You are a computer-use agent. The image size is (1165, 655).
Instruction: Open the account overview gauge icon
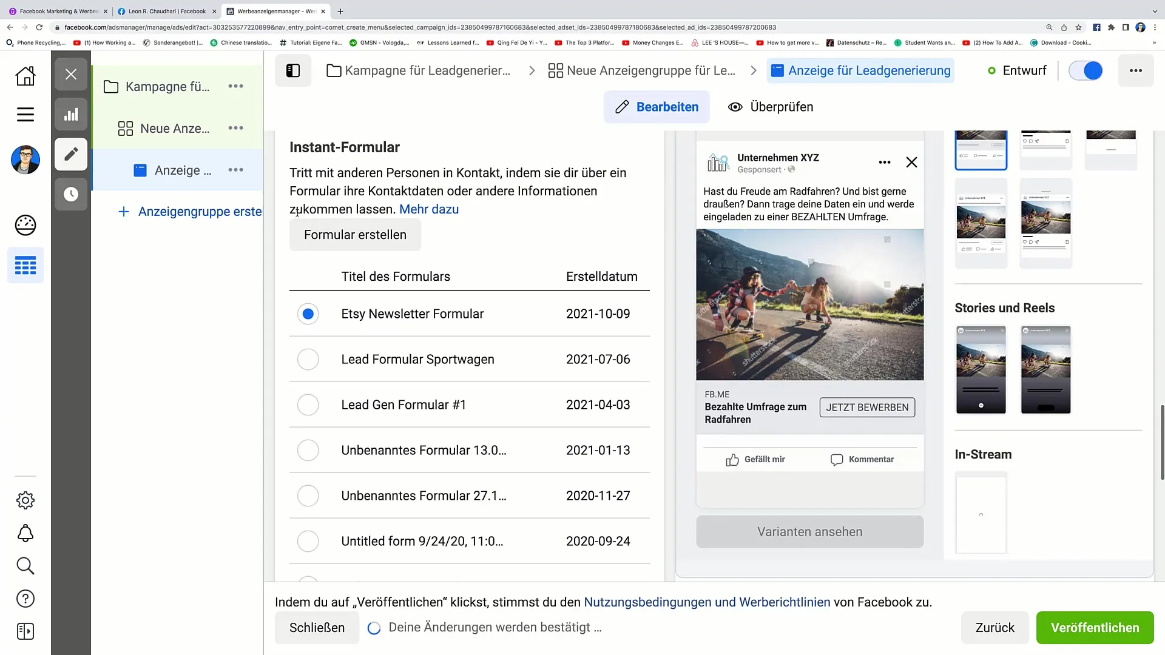click(25, 225)
